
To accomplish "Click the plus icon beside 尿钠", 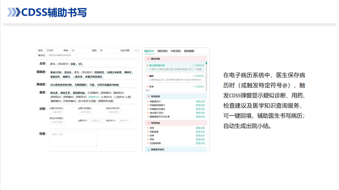I will coord(148,140).
